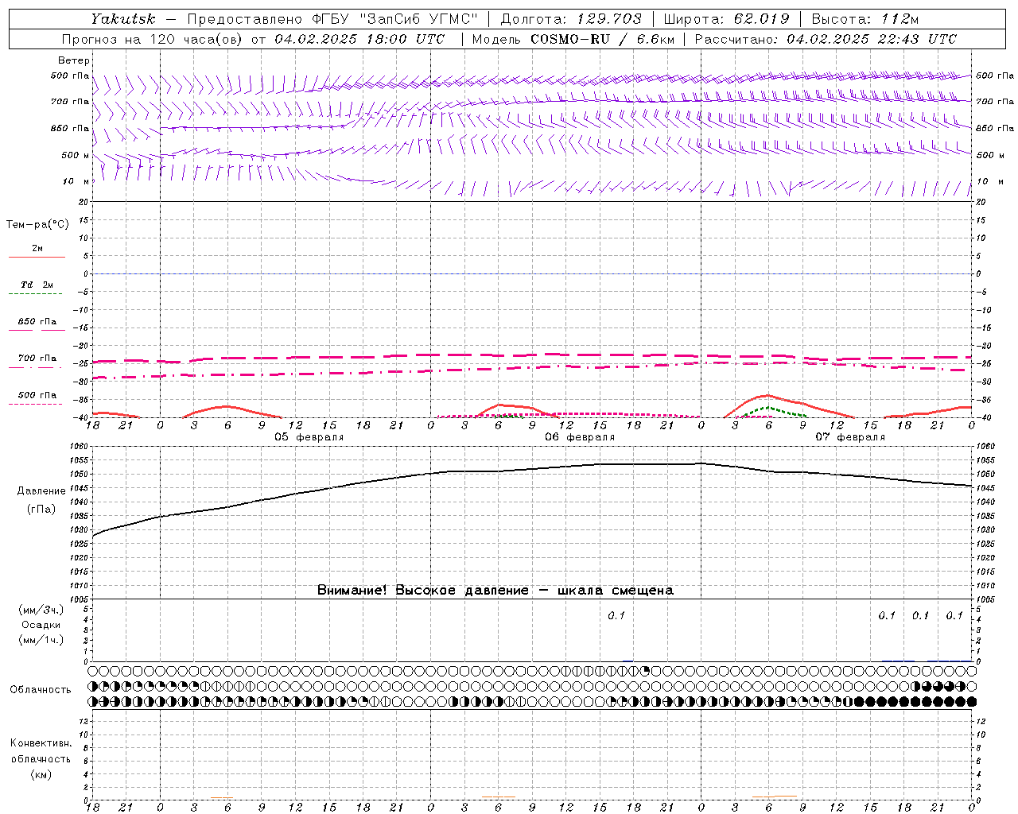Click the 'Давление' pressure panel label
The height and width of the screenshot is (814, 1018).
coord(40,491)
